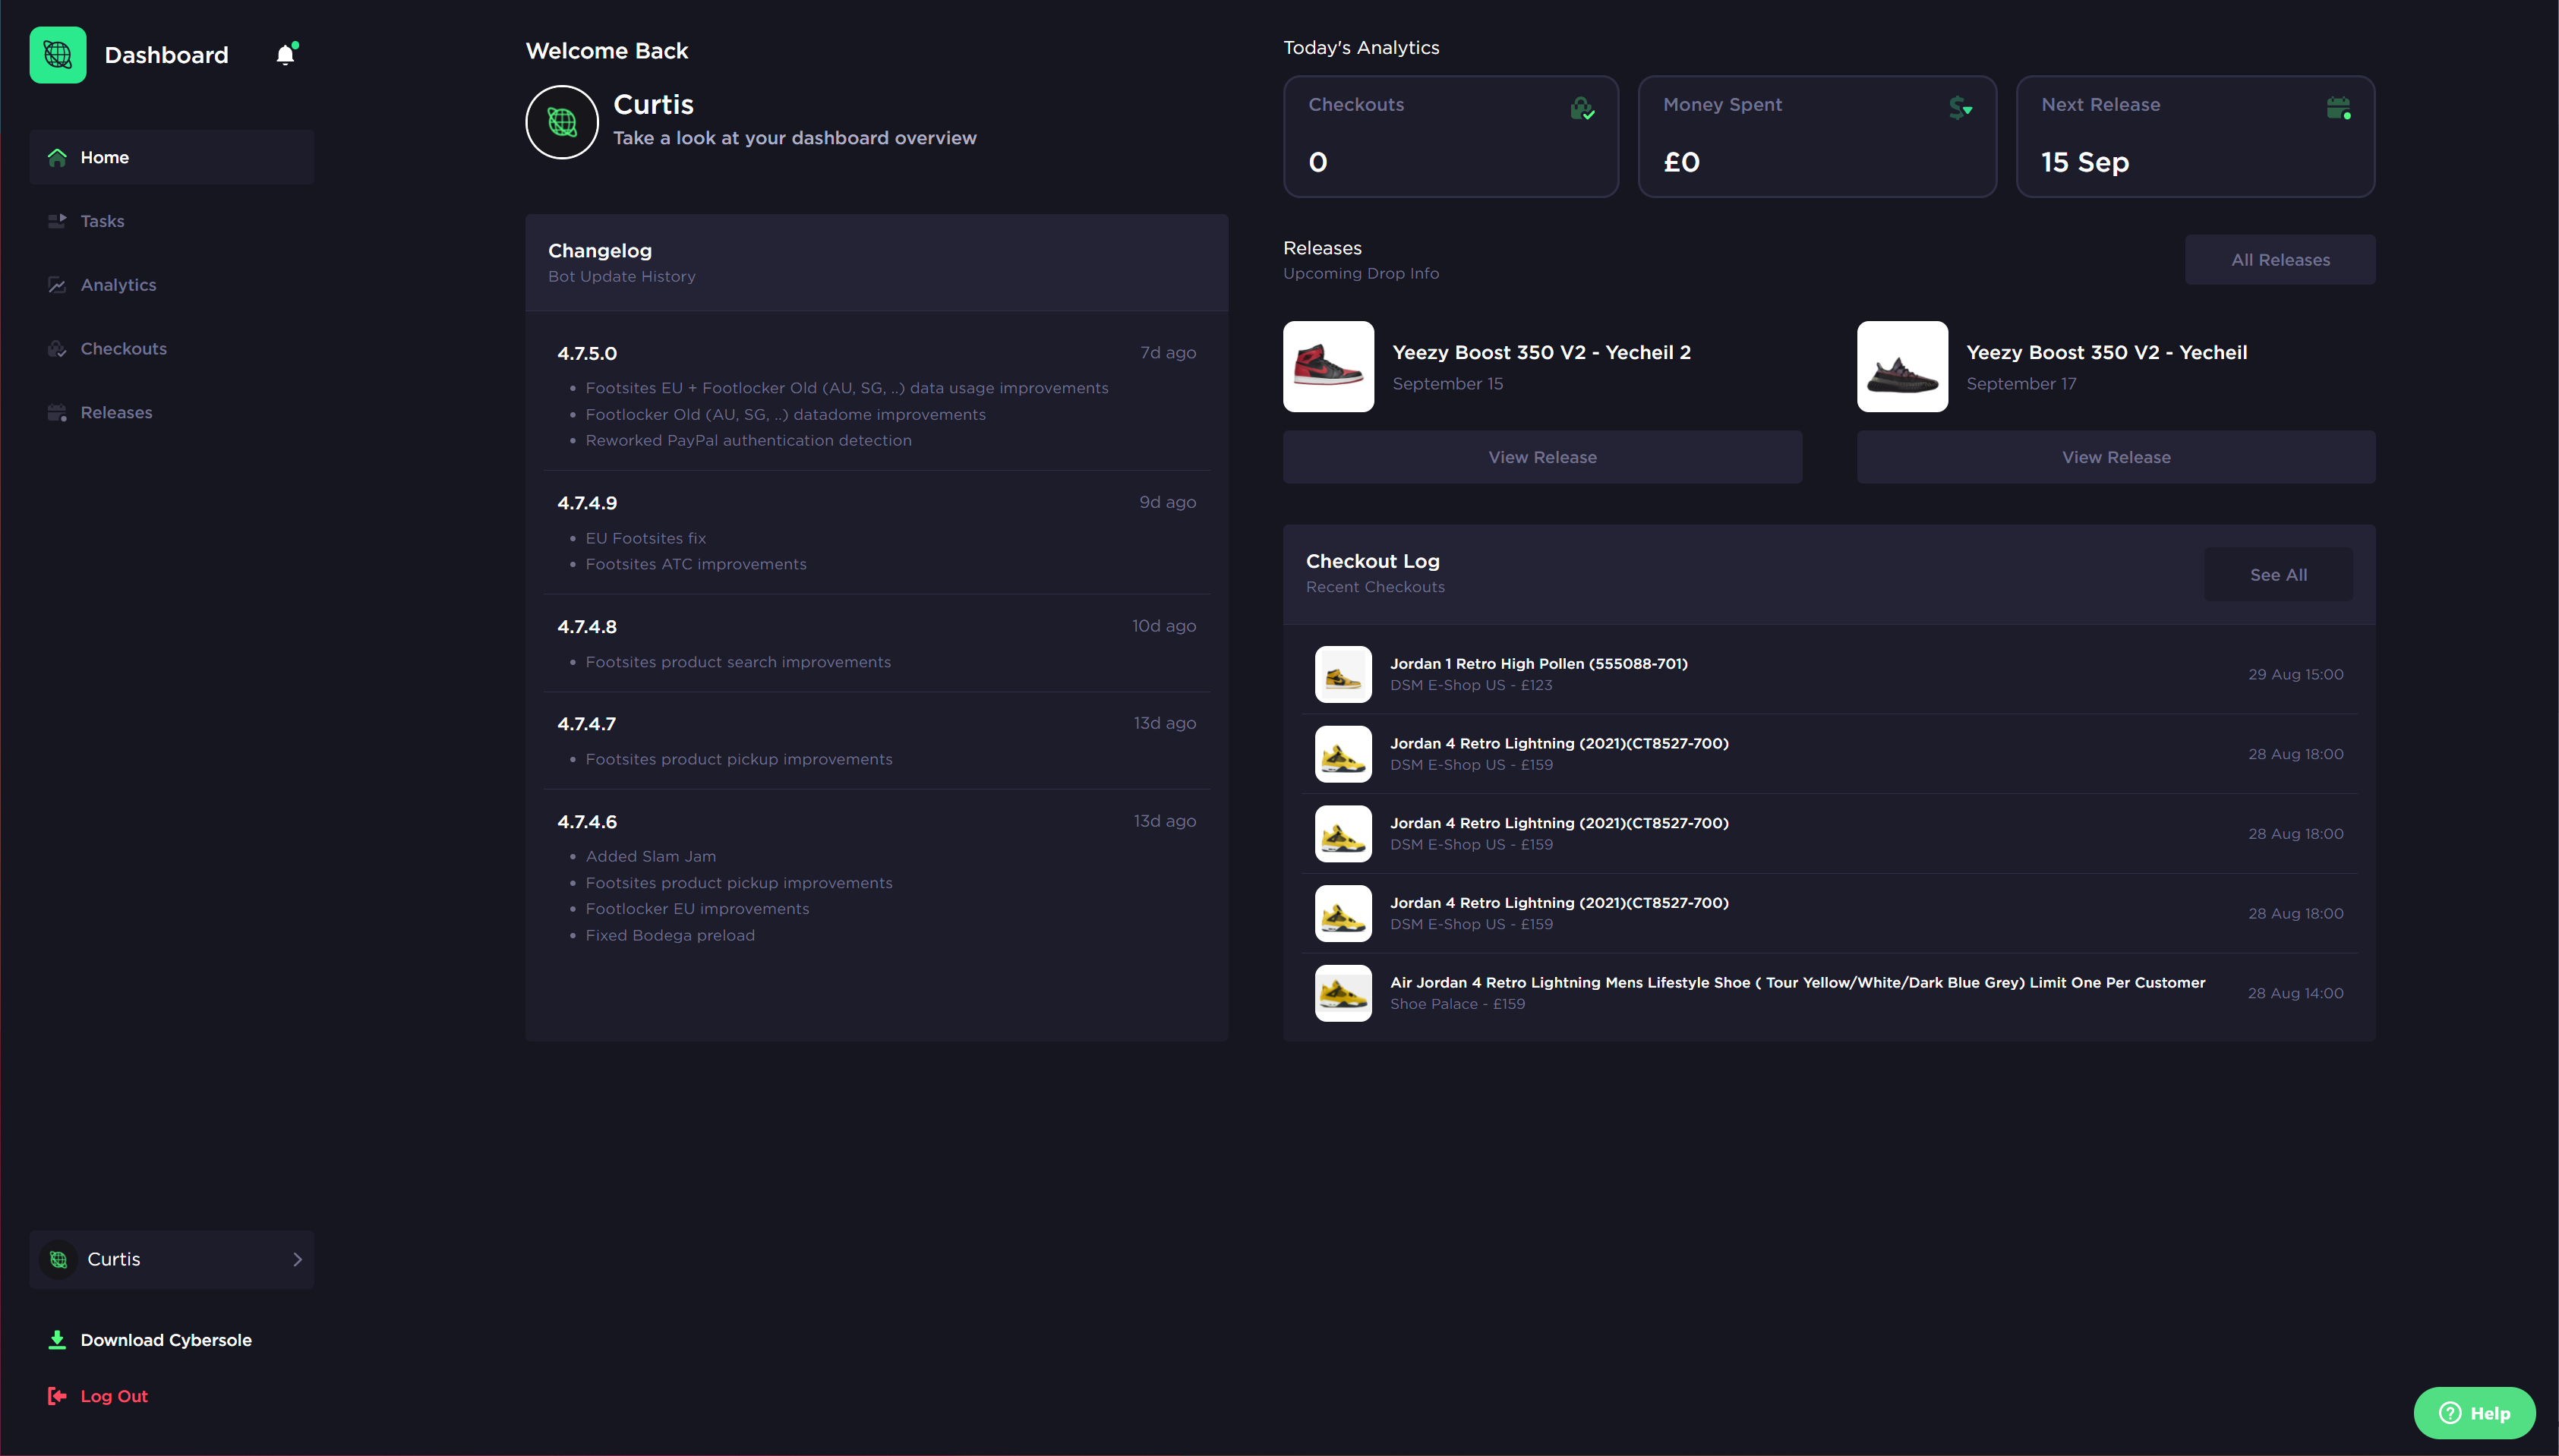Select the Home house icon in sidebar
This screenshot has height=1456, width=2559.
57,157
